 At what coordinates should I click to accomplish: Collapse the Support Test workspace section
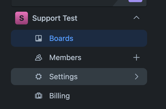tap(136, 18)
